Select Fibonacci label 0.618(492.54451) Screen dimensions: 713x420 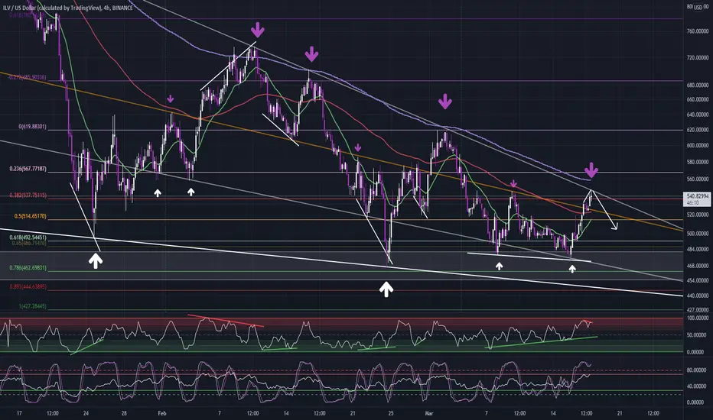click(x=28, y=237)
